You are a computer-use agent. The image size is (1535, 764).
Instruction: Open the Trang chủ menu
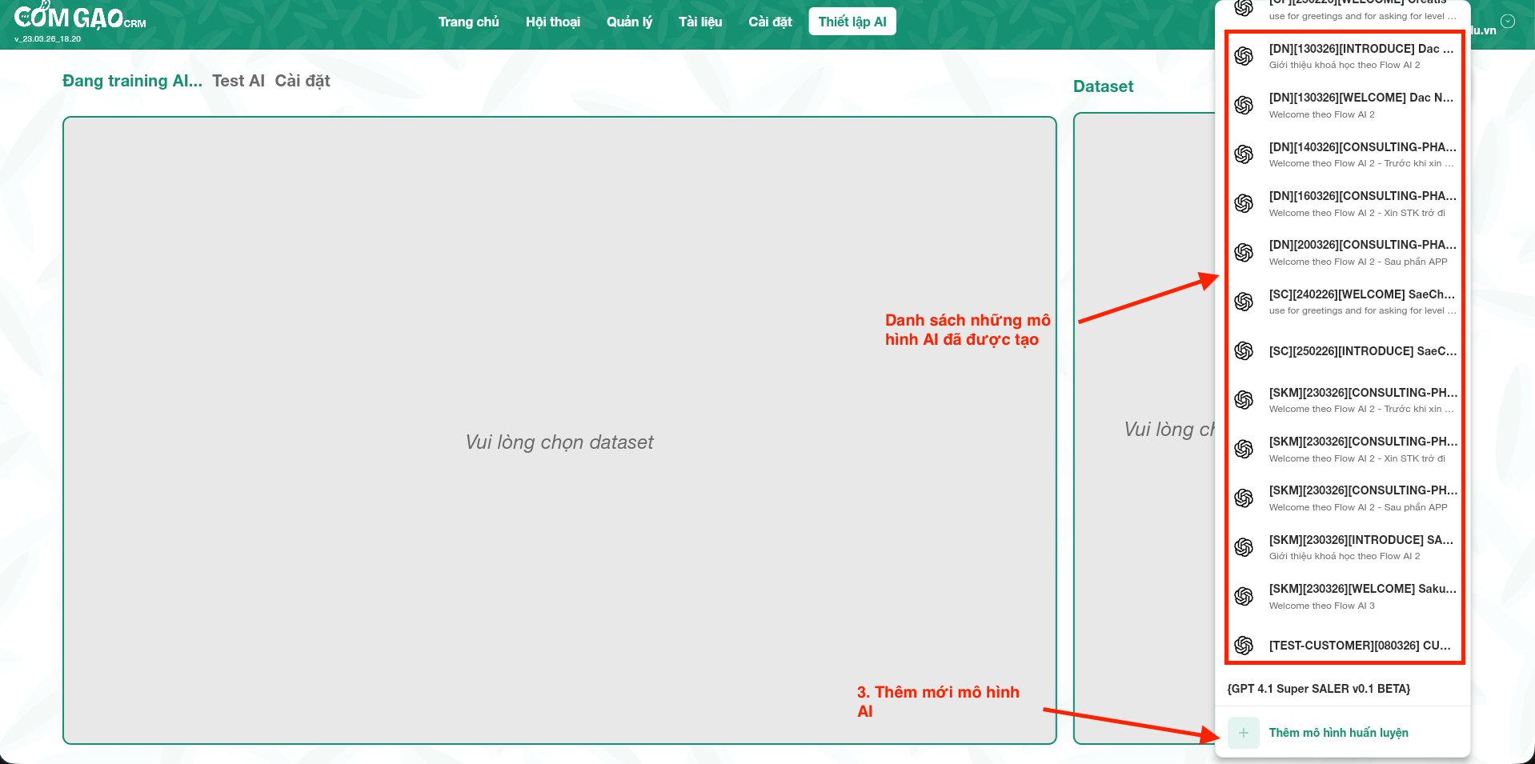(468, 22)
